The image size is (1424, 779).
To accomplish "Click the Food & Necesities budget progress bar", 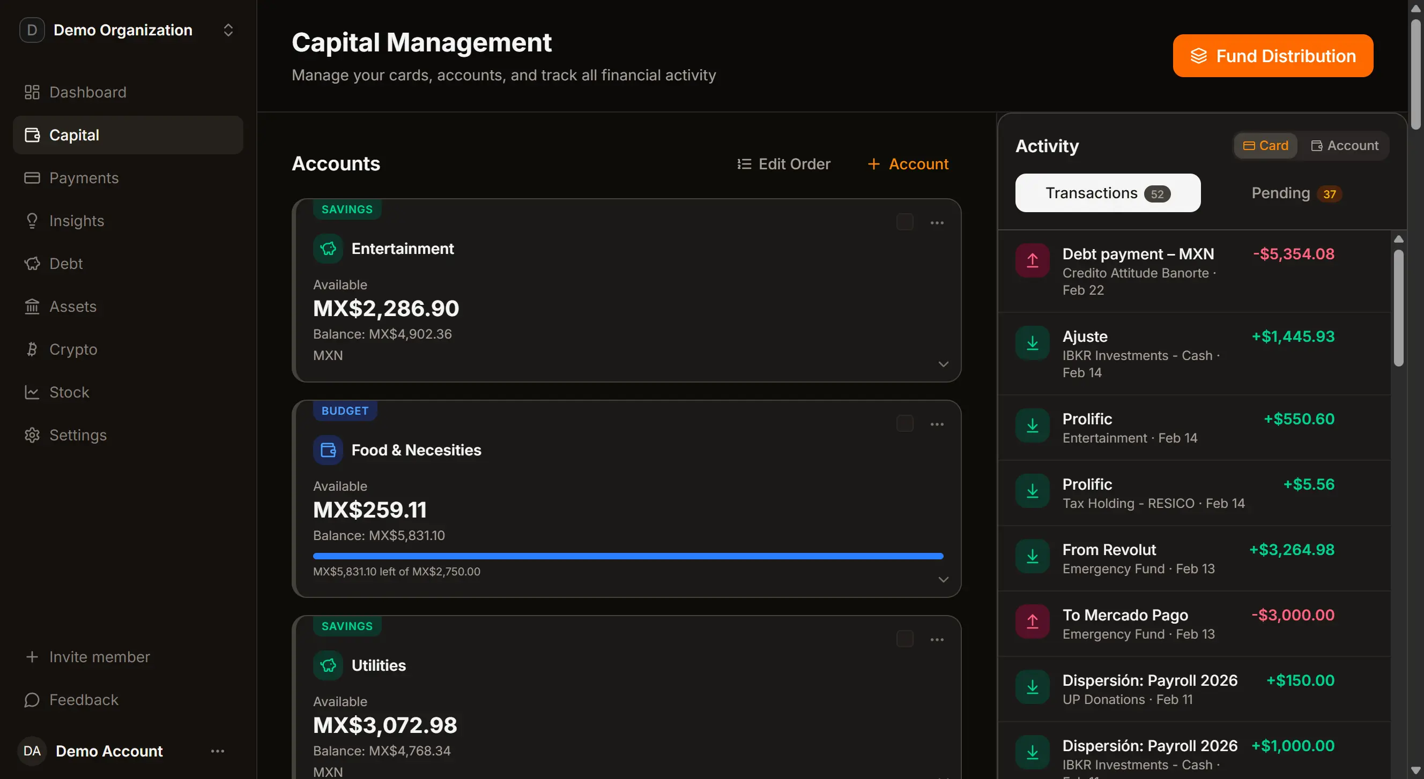I will [628, 556].
